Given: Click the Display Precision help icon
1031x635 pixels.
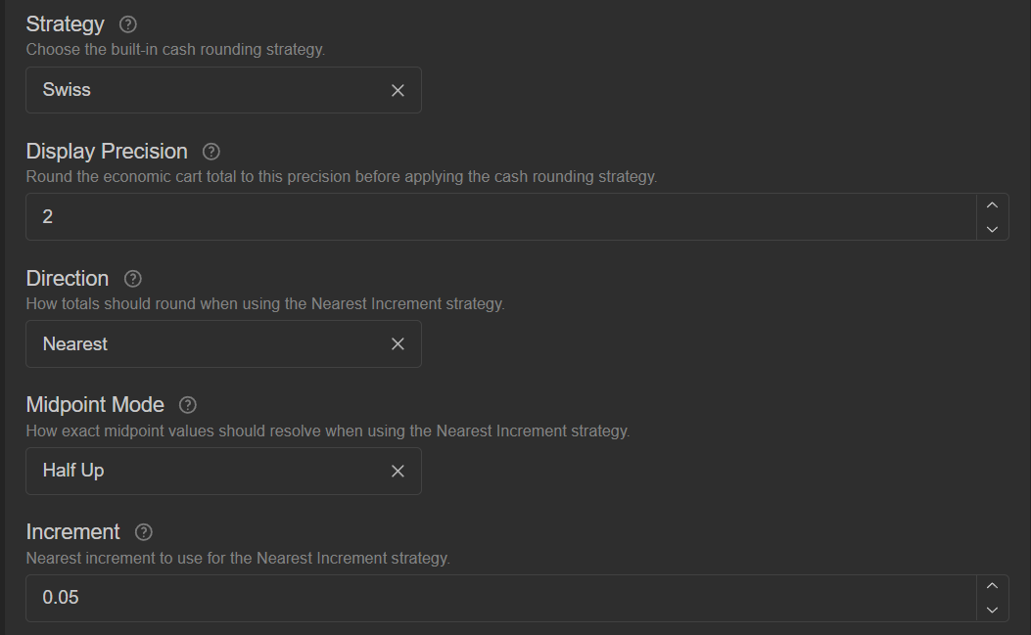Looking at the screenshot, I should pyautogui.click(x=211, y=152).
